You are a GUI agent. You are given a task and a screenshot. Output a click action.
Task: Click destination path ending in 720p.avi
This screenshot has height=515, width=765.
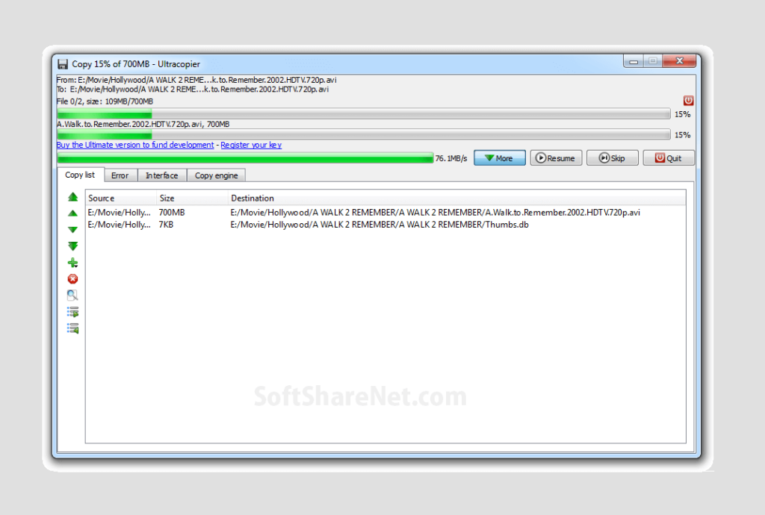coord(436,213)
